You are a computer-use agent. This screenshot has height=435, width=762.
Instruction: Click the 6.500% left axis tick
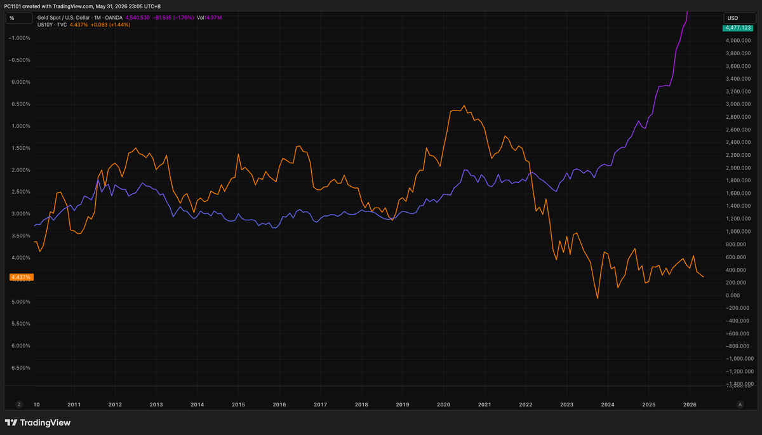21,368
